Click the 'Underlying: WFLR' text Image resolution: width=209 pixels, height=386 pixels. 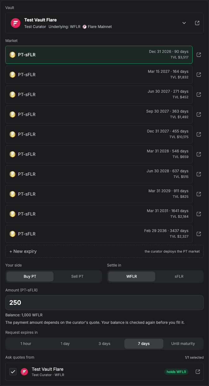65,27
